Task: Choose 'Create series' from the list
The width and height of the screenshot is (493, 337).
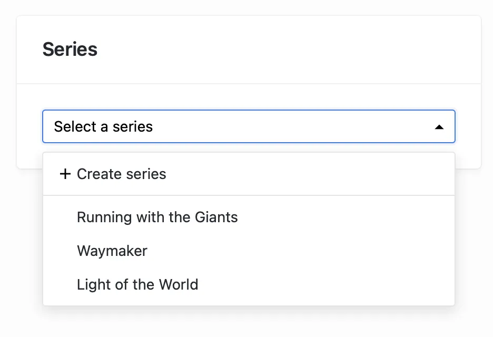Action: [122, 174]
